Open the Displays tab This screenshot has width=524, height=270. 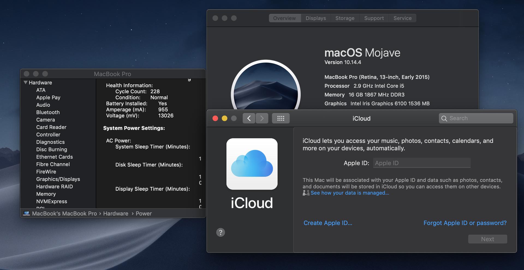[316, 18]
